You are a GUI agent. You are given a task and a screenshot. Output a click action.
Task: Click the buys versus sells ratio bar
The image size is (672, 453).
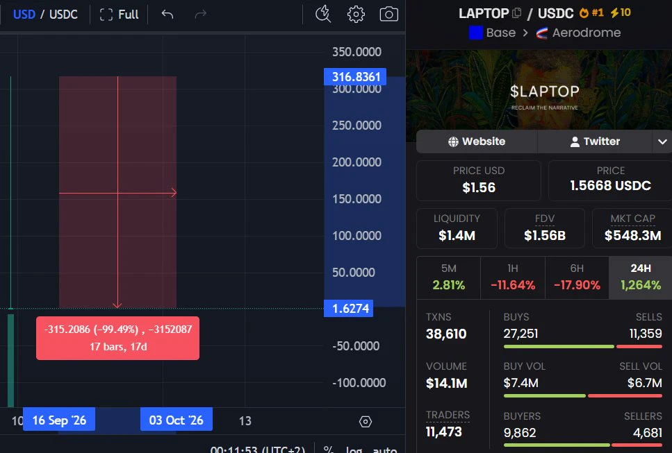pyautogui.click(x=583, y=346)
